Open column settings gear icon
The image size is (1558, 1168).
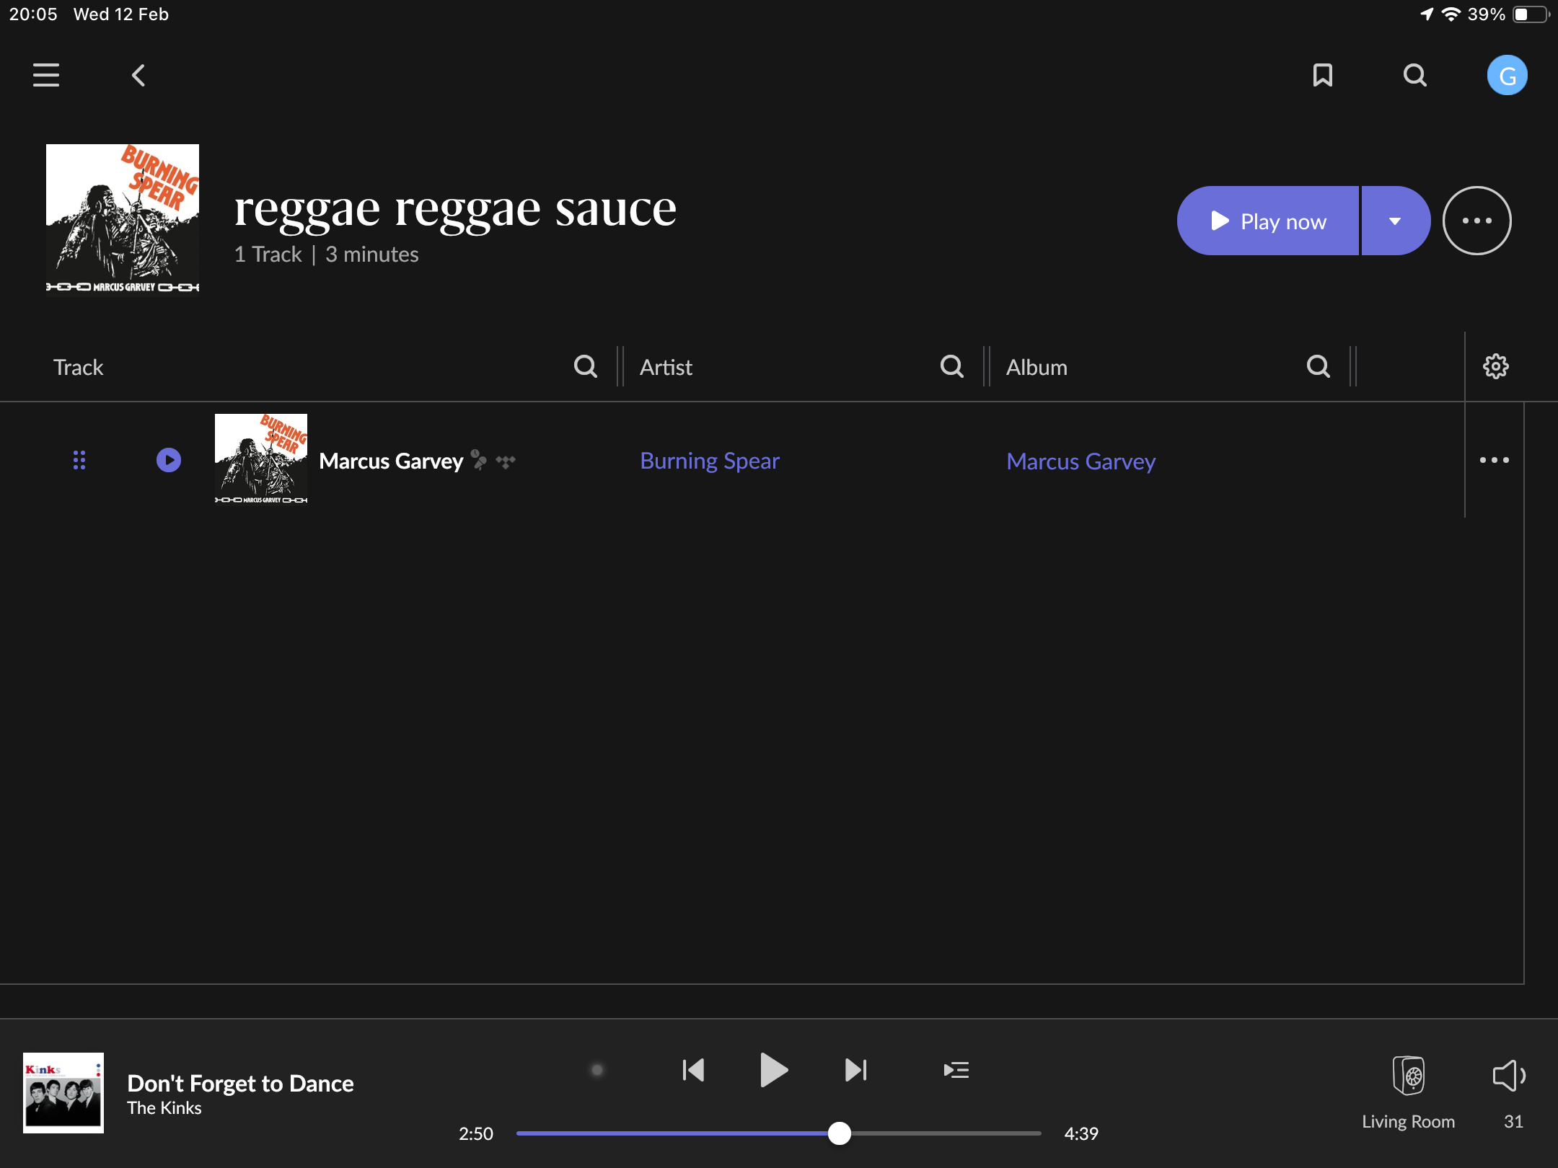click(x=1496, y=366)
